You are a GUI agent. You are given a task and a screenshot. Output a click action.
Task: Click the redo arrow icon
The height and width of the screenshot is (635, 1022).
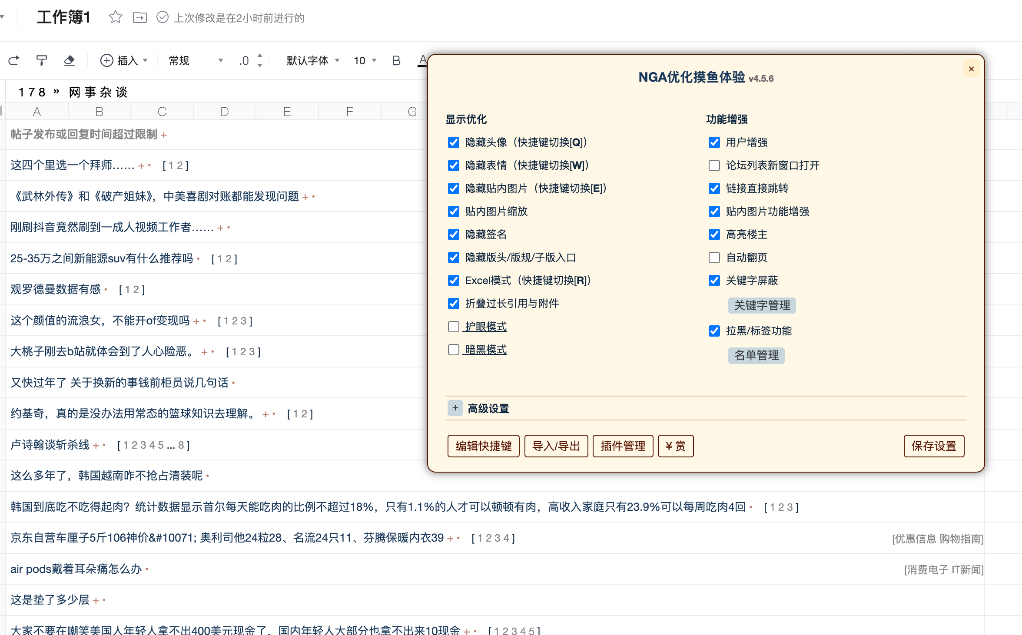pyautogui.click(x=14, y=60)
